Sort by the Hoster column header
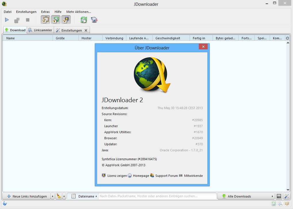The width and height of the screenshot is (293, 209). [x=90, y=38]
